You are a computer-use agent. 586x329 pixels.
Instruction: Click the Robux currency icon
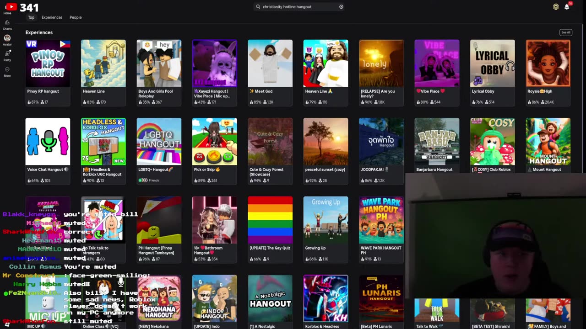pos(556,7)
